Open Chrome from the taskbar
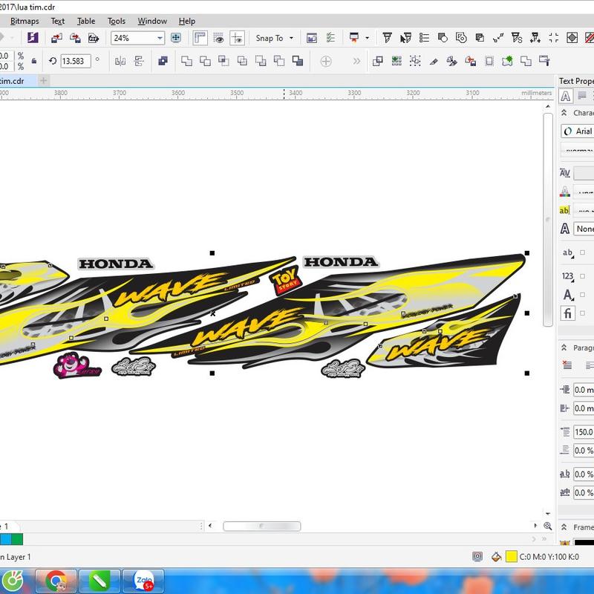Image resolution: width=594 pixels, height=594 pixels. [56, 581]
